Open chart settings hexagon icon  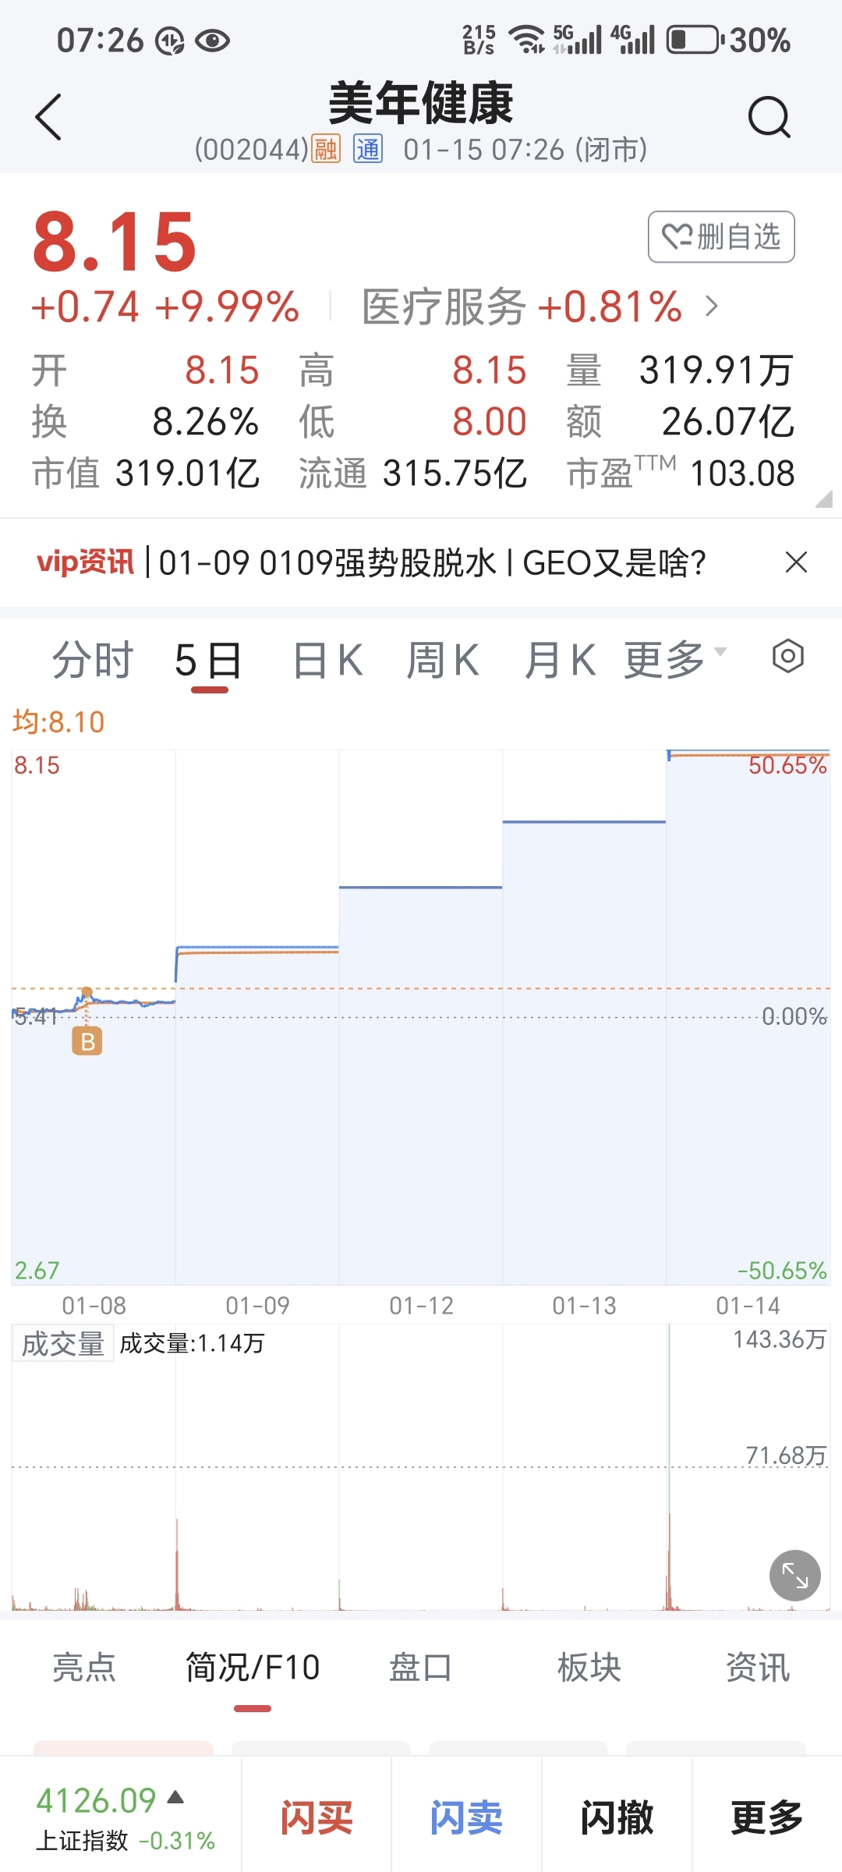pos(787,656)
